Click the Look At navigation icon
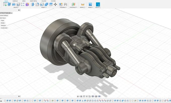The height and width of the screenshot is (103, 171). point(81,96)
